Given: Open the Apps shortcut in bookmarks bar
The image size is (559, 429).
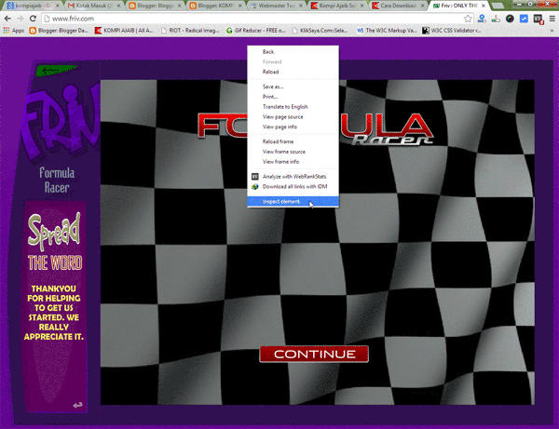Looking at the screenshot, I should click(14, 31).
